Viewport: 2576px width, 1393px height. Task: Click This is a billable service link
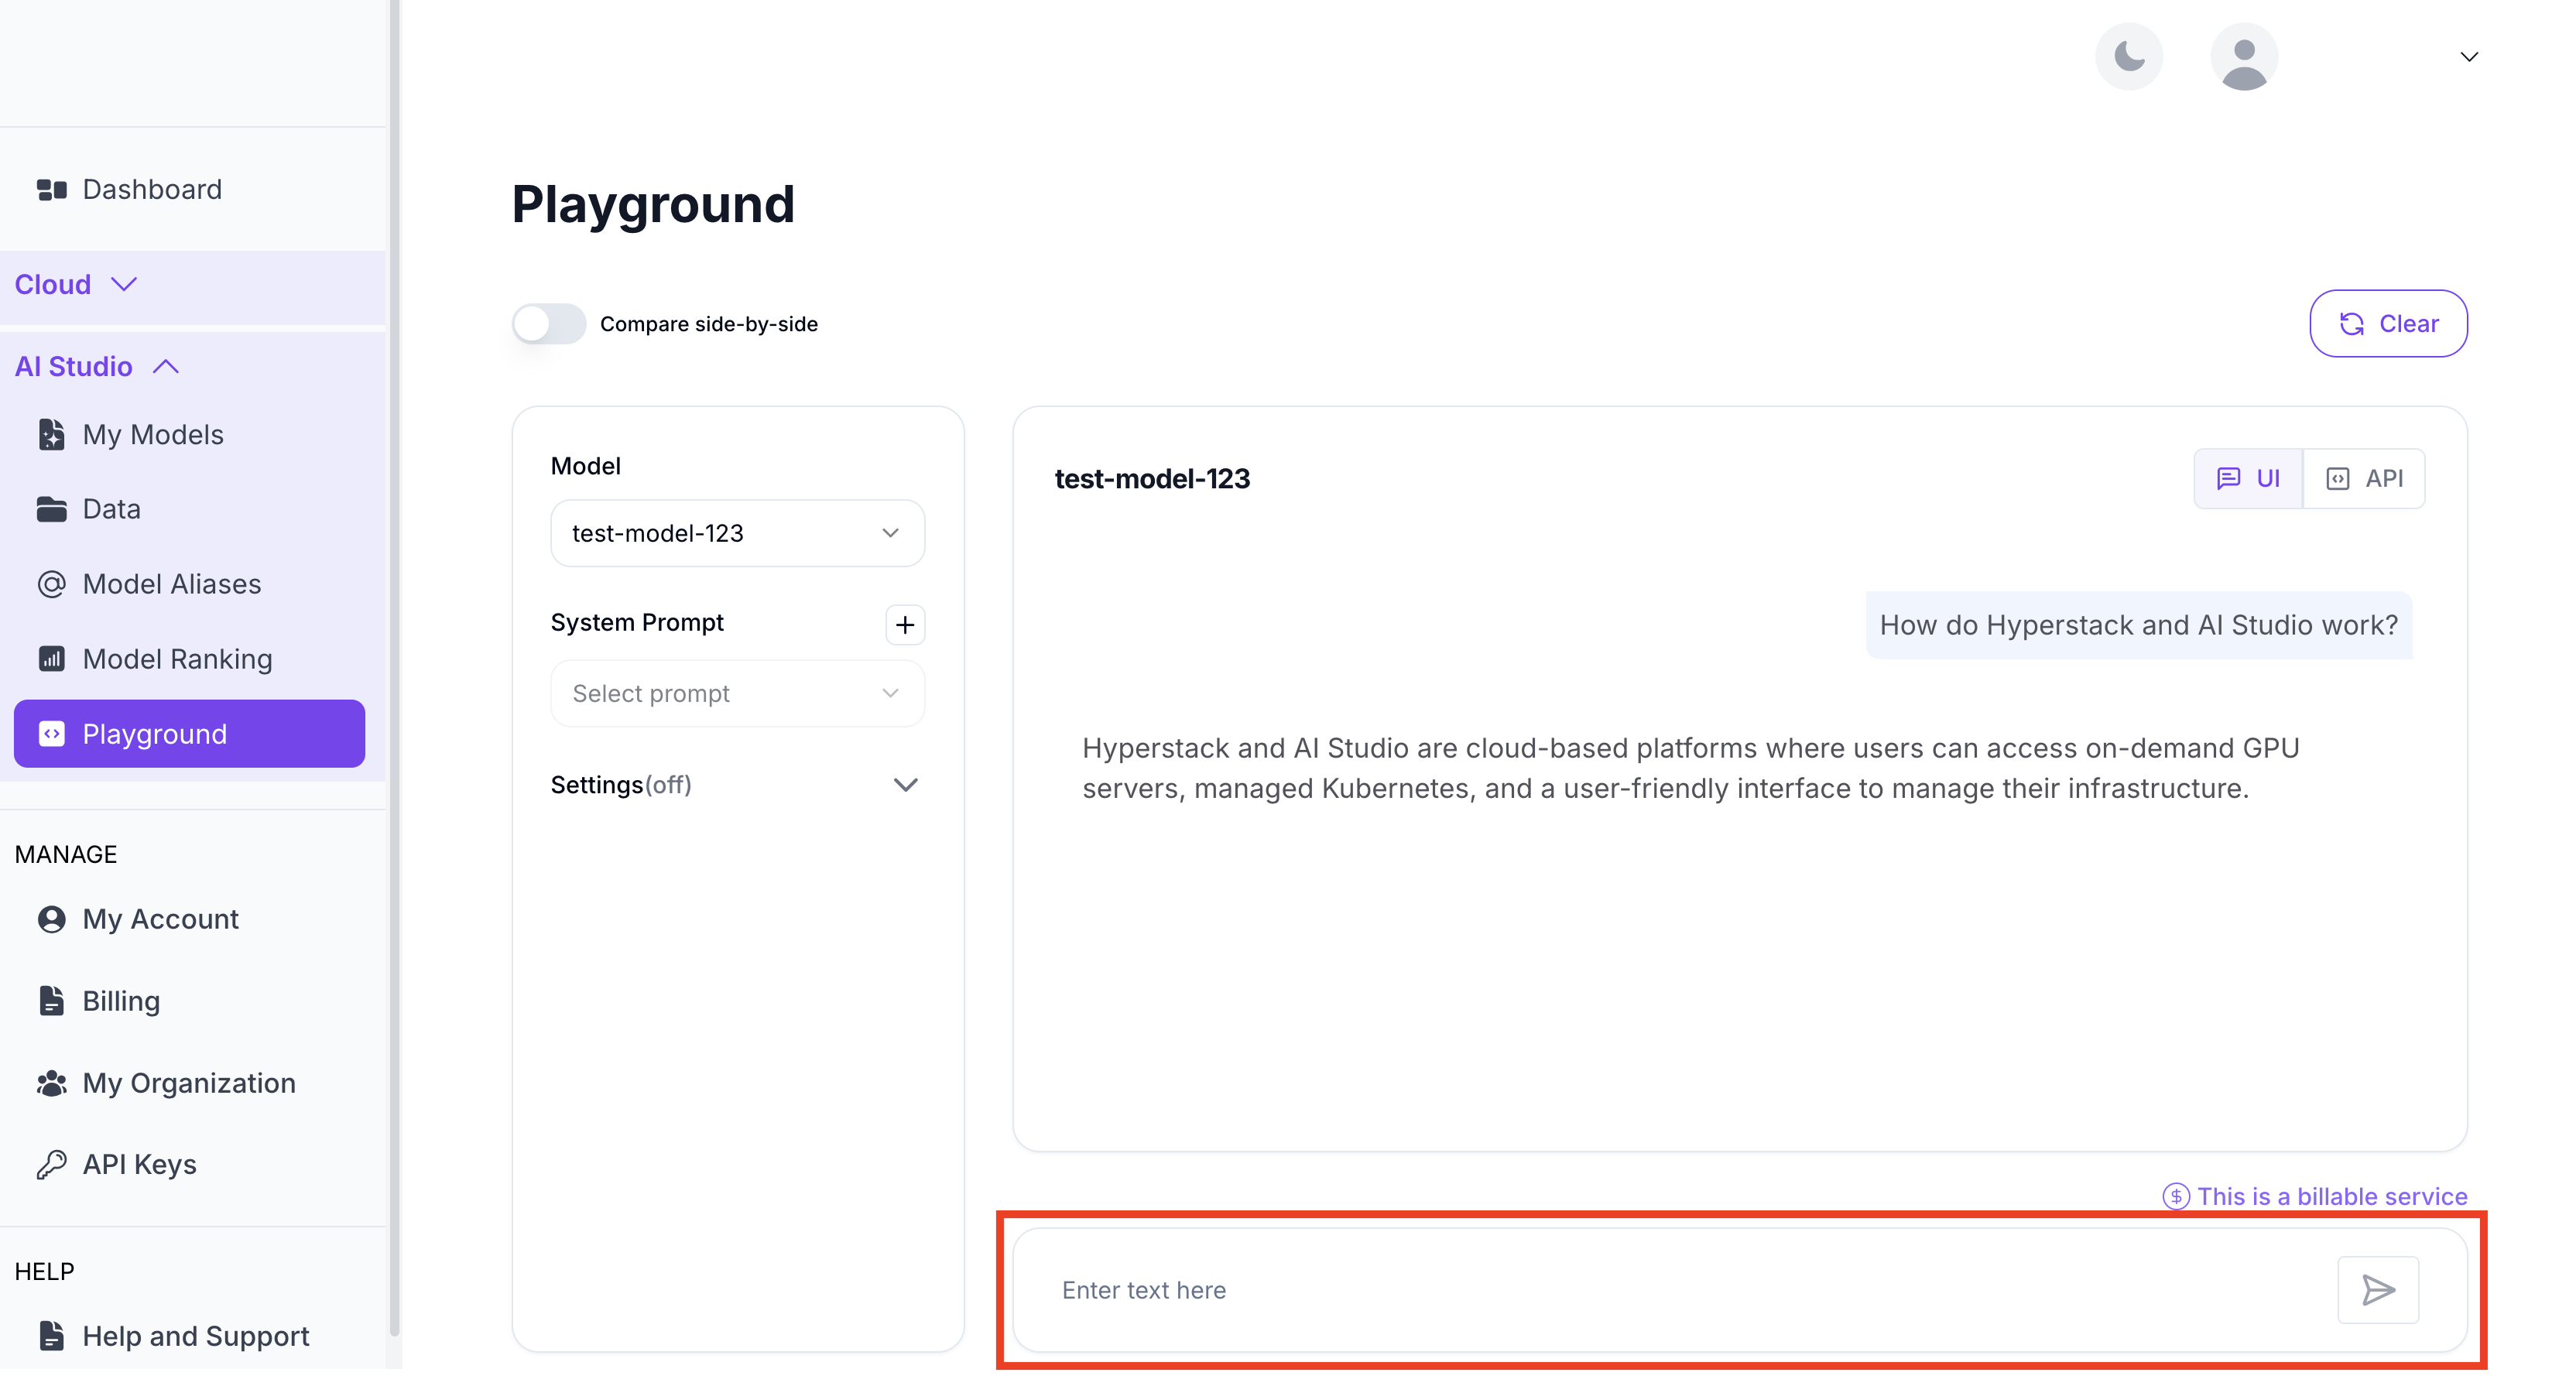[2332, 1197]
